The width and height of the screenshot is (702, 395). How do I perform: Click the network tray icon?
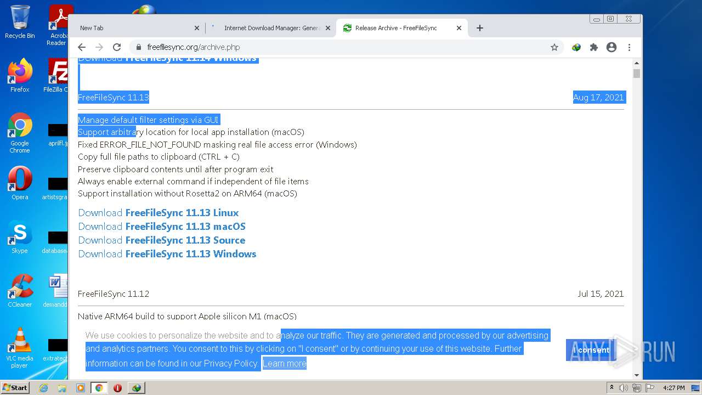[636, 388]
